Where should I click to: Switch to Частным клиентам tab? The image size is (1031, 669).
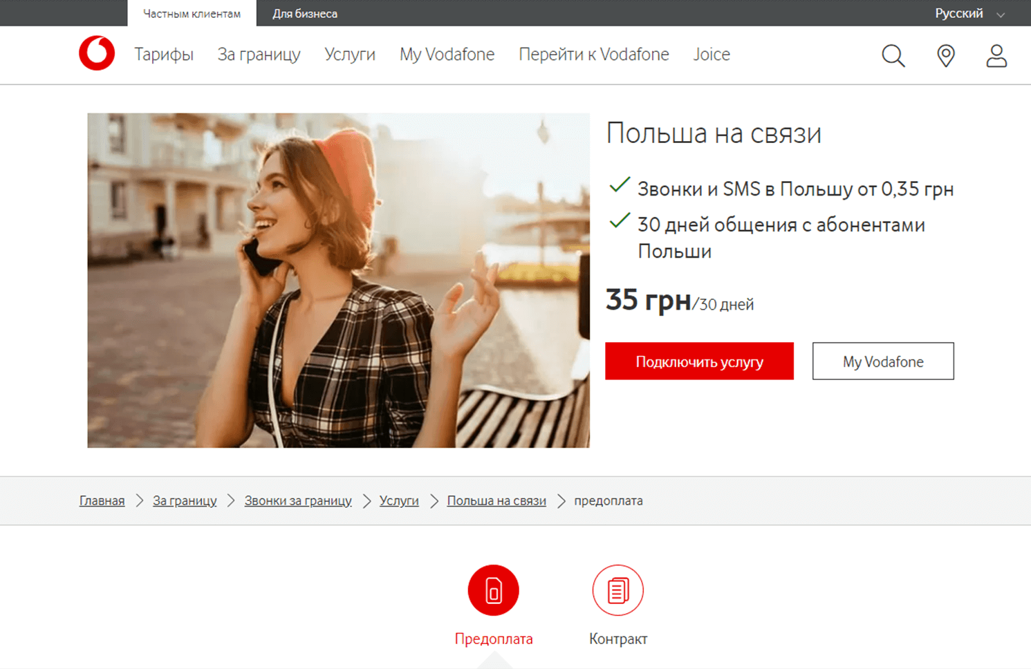(x=192, y=13)
